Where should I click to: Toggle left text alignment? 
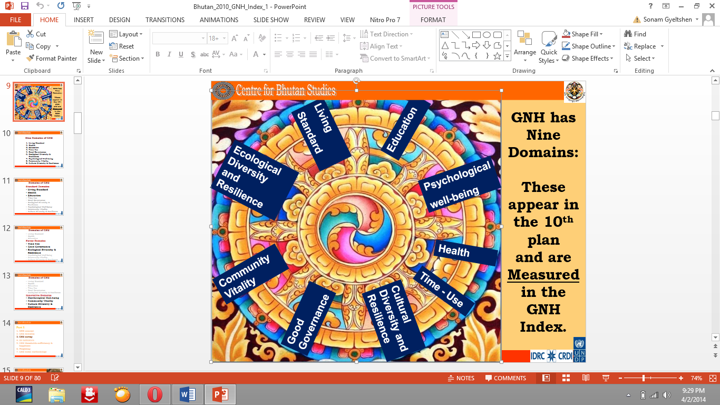coord(277,54)
